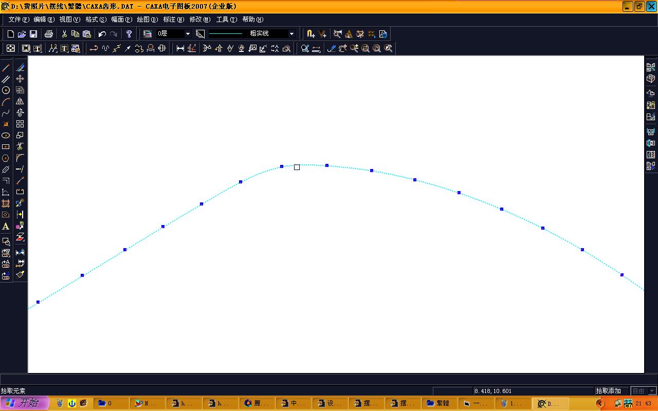Screen dimensions: 658x411
Task: Select the Circle drawing tool
Action: 6,90
